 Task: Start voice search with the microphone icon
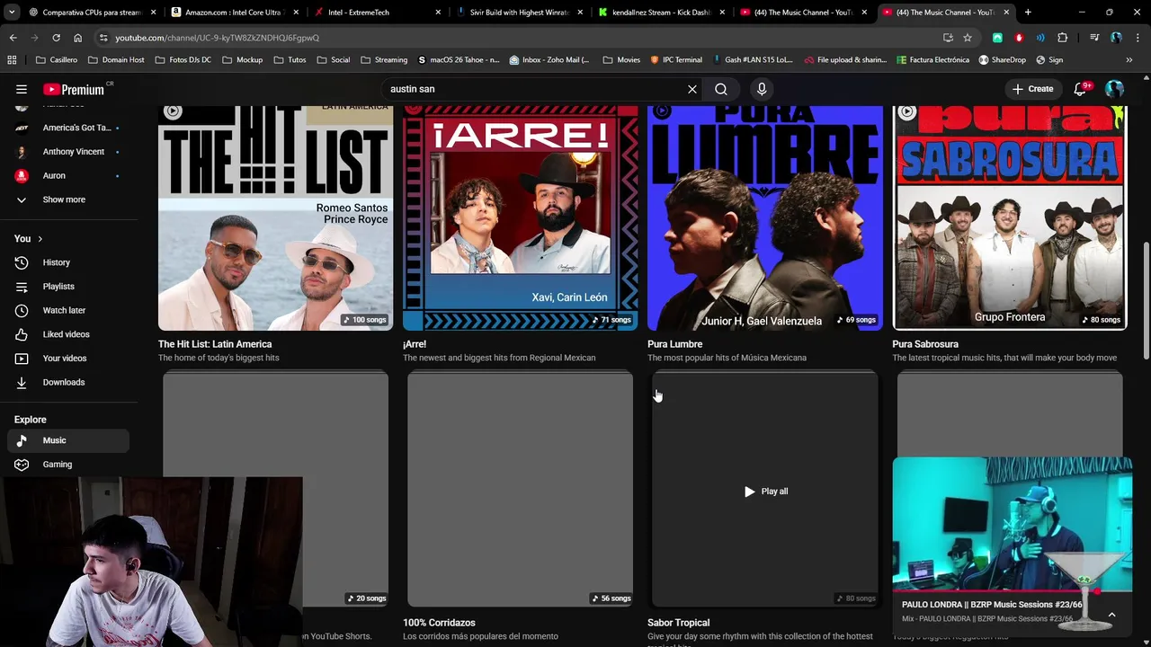click(x=762, y=89)
